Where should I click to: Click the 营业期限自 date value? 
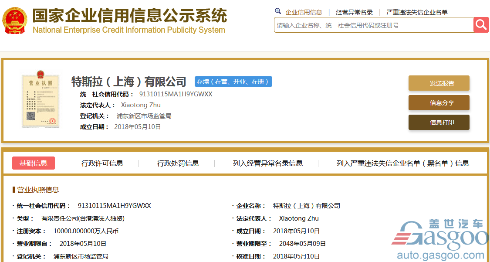[83, 244]
